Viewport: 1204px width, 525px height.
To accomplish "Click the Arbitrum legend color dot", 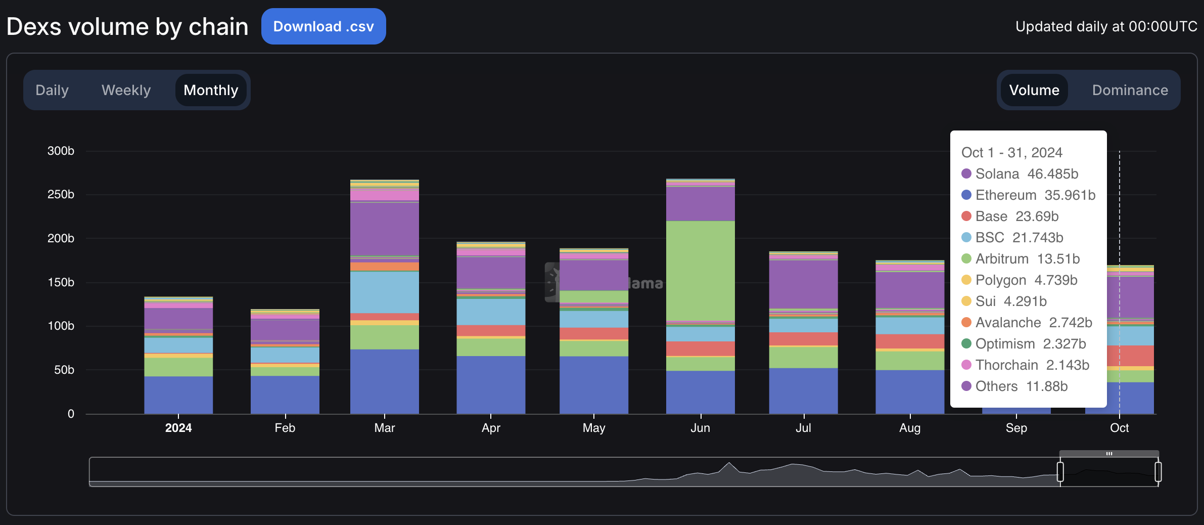I will 967,258.
